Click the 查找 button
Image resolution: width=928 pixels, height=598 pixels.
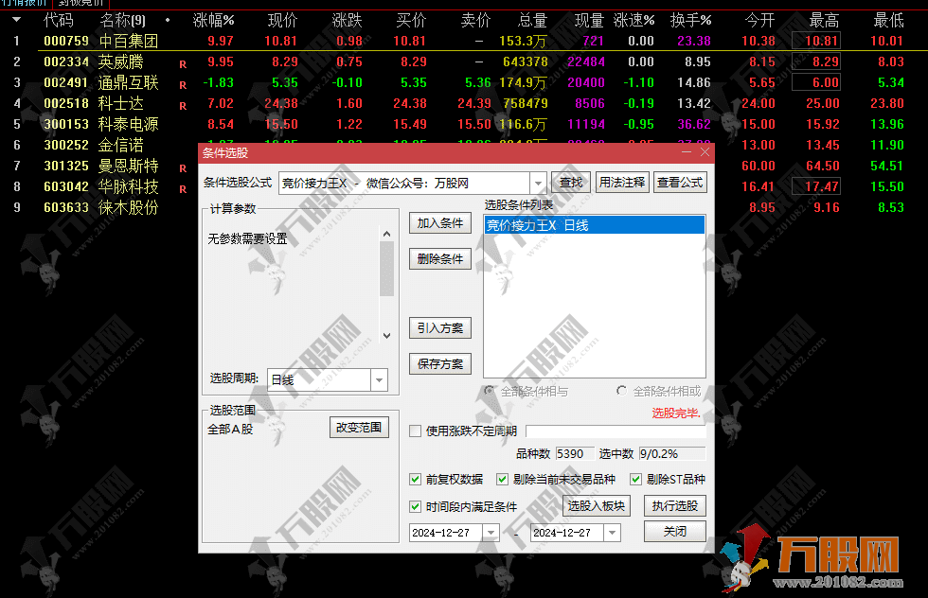click(x=571, y=183)
